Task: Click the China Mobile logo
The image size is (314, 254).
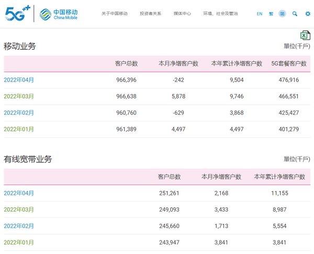Action: [x=59, y=14]
